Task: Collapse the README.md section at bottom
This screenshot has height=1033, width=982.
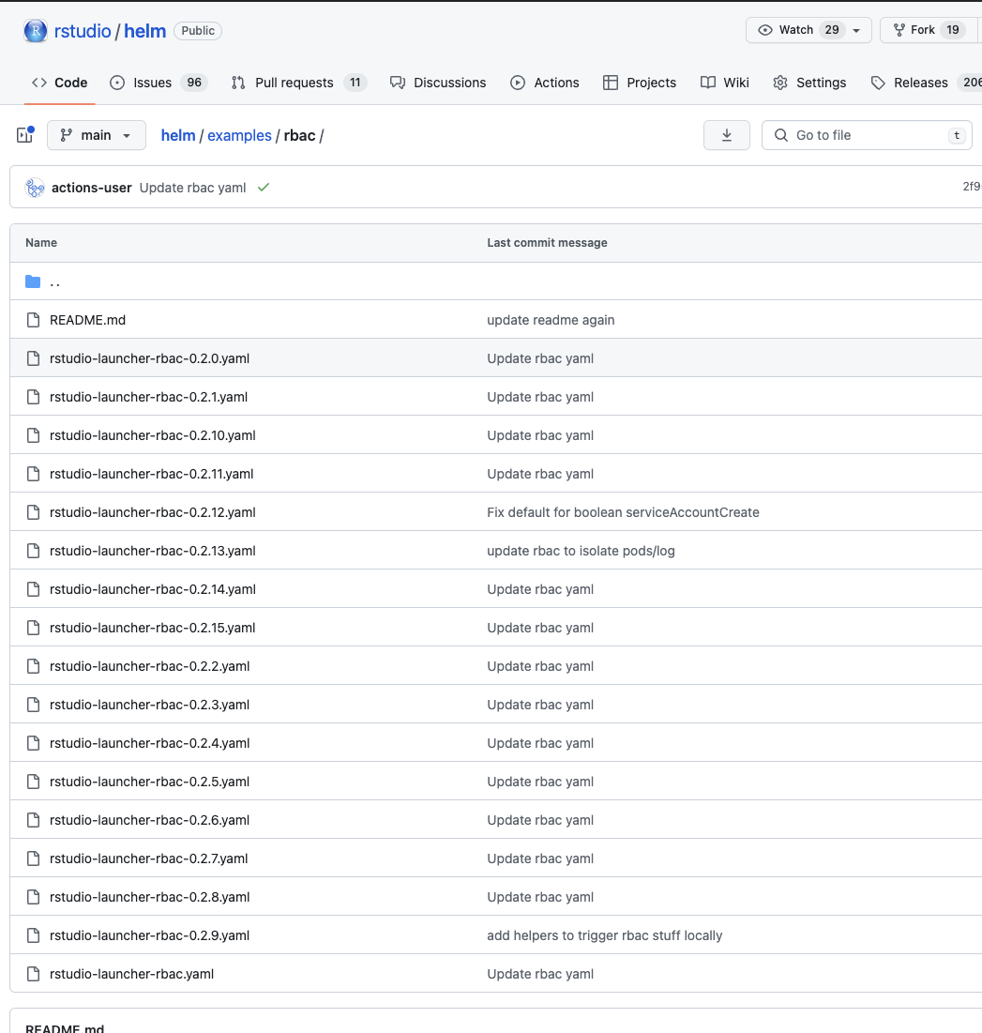Action: tap(65, 1027)
